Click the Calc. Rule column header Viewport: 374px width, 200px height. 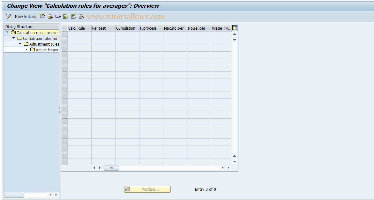(79, 28)
